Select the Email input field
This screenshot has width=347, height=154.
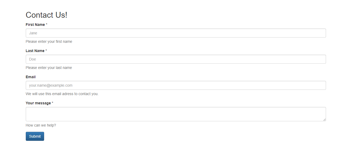(x=175, y=85)
